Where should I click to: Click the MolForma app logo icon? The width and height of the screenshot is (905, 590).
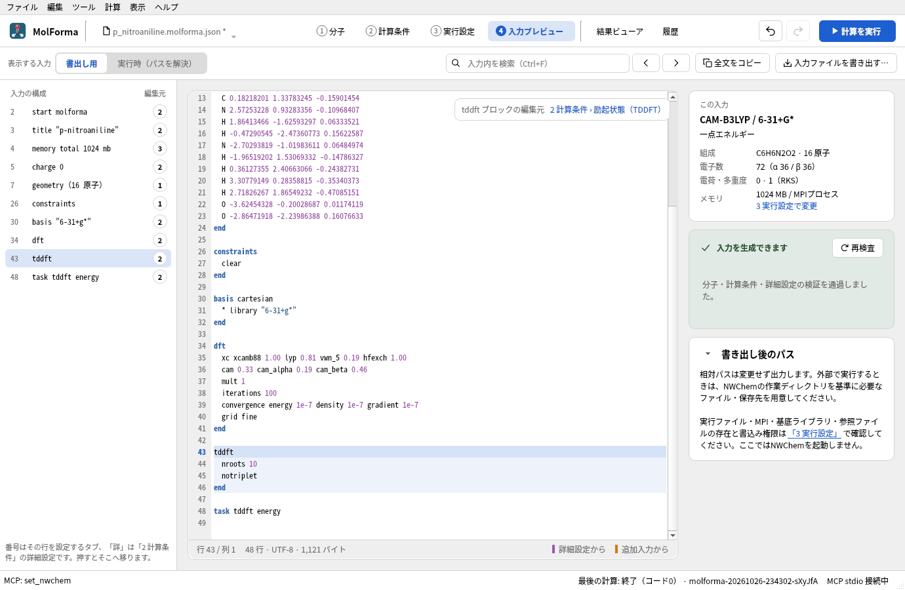pyautogui.click(x=18, y=31)
